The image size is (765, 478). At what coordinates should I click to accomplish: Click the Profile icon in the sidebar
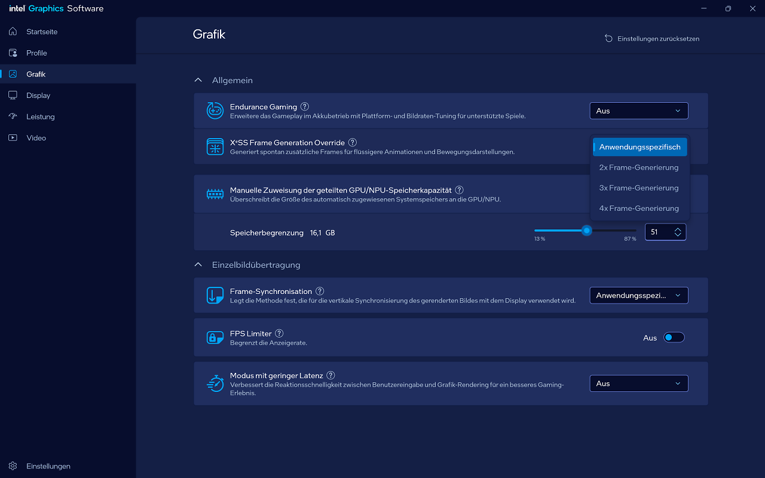click(x=13, y=53)
